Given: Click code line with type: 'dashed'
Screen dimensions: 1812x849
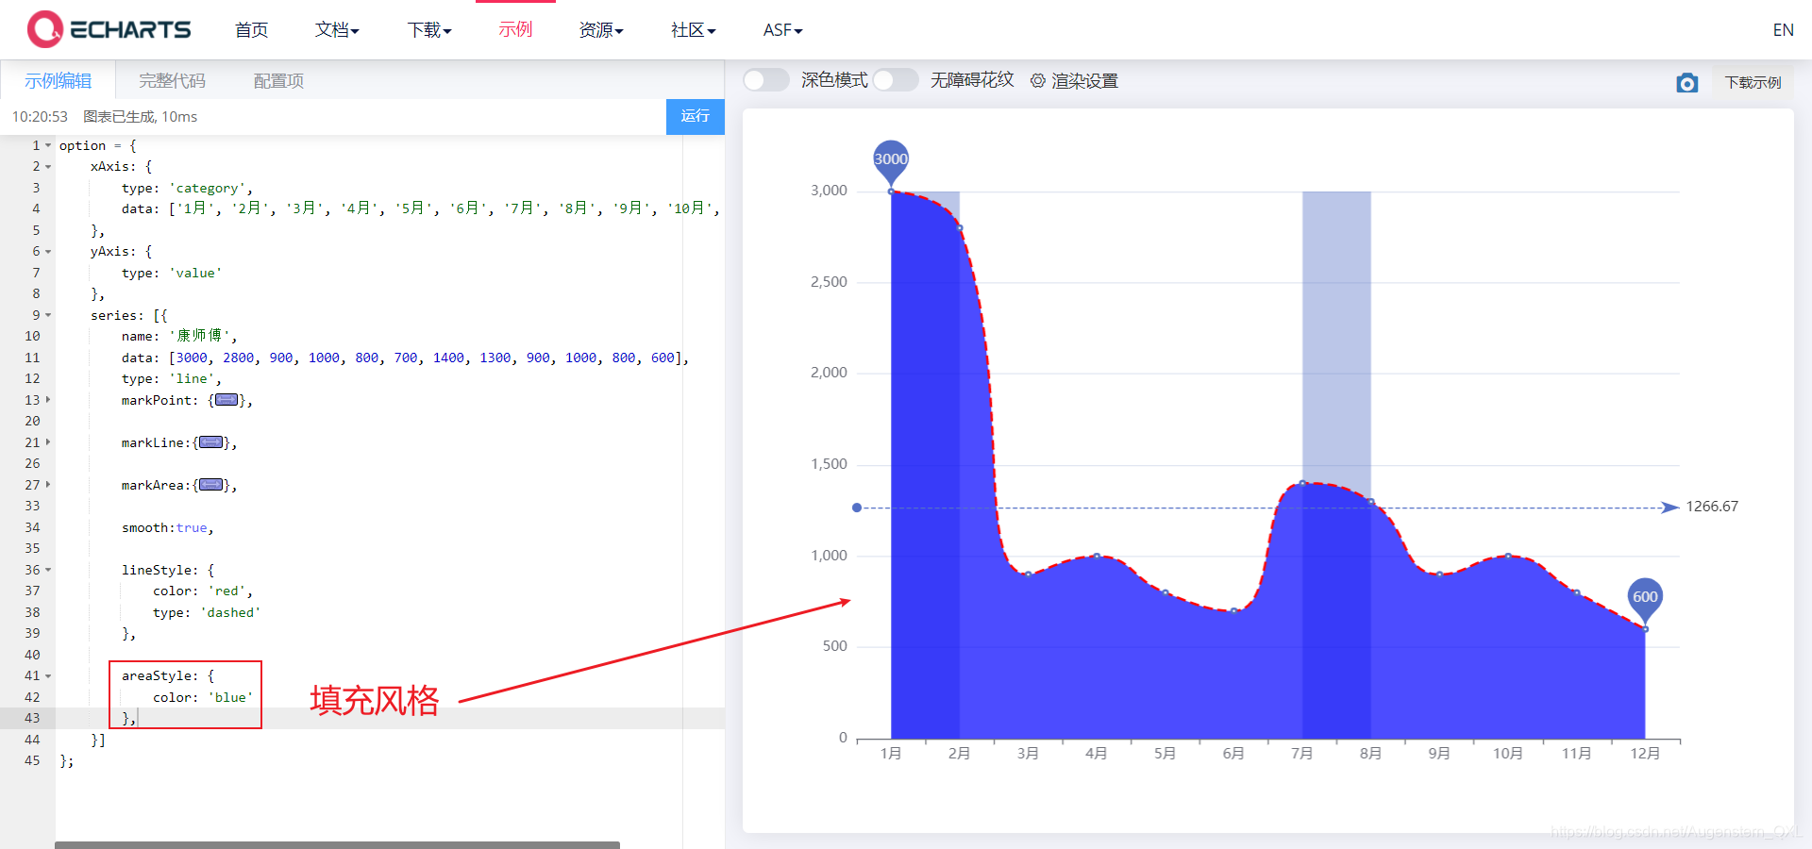Looking at the screenshot, I should click(207, 612).
